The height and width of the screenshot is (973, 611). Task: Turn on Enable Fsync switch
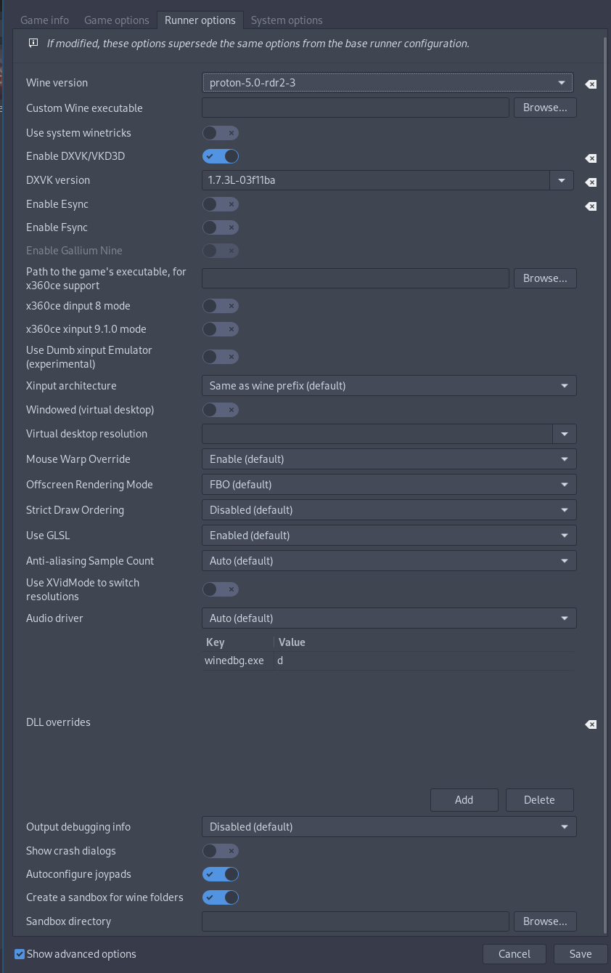221,227
